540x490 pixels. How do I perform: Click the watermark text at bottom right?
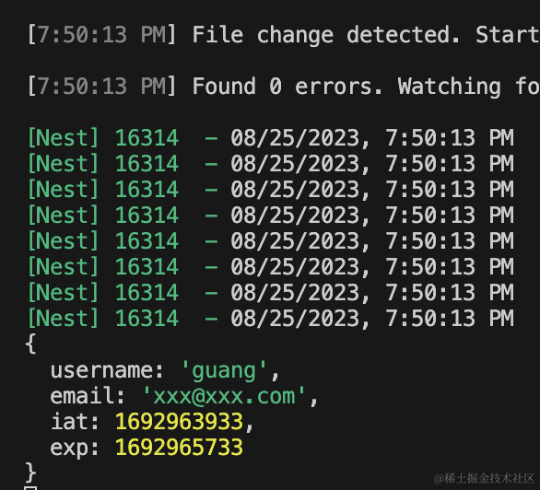(x=484, y=478)
